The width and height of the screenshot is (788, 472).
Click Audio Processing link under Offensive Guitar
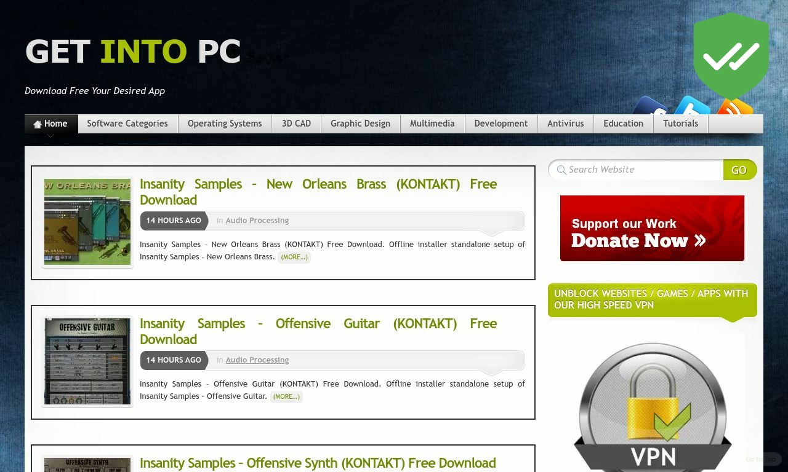point(257,360)
